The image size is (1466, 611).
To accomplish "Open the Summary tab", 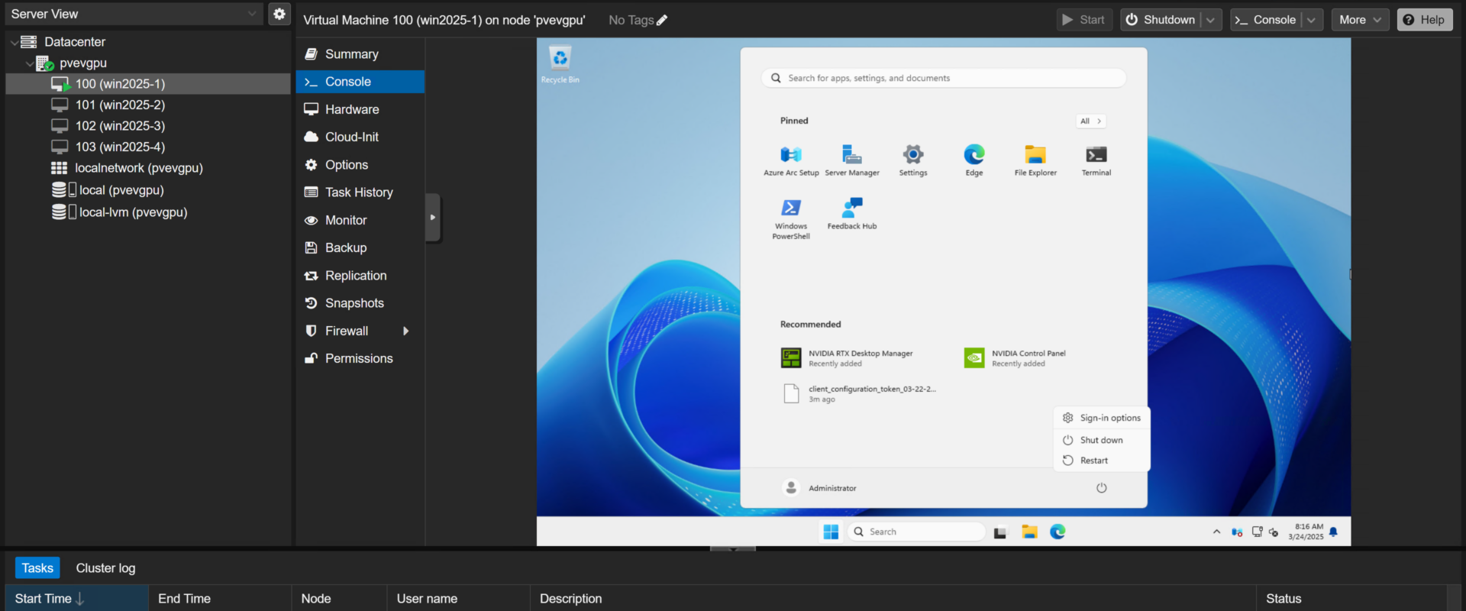I will point(360,54).
